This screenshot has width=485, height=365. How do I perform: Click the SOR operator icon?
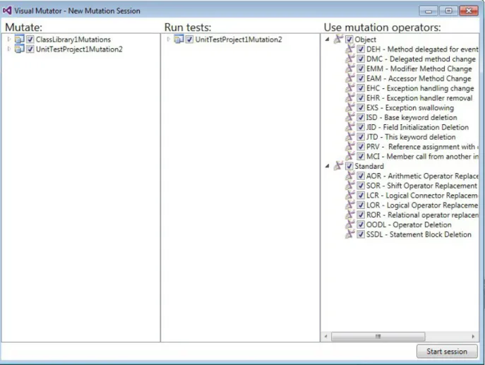[x=350, y=185]
